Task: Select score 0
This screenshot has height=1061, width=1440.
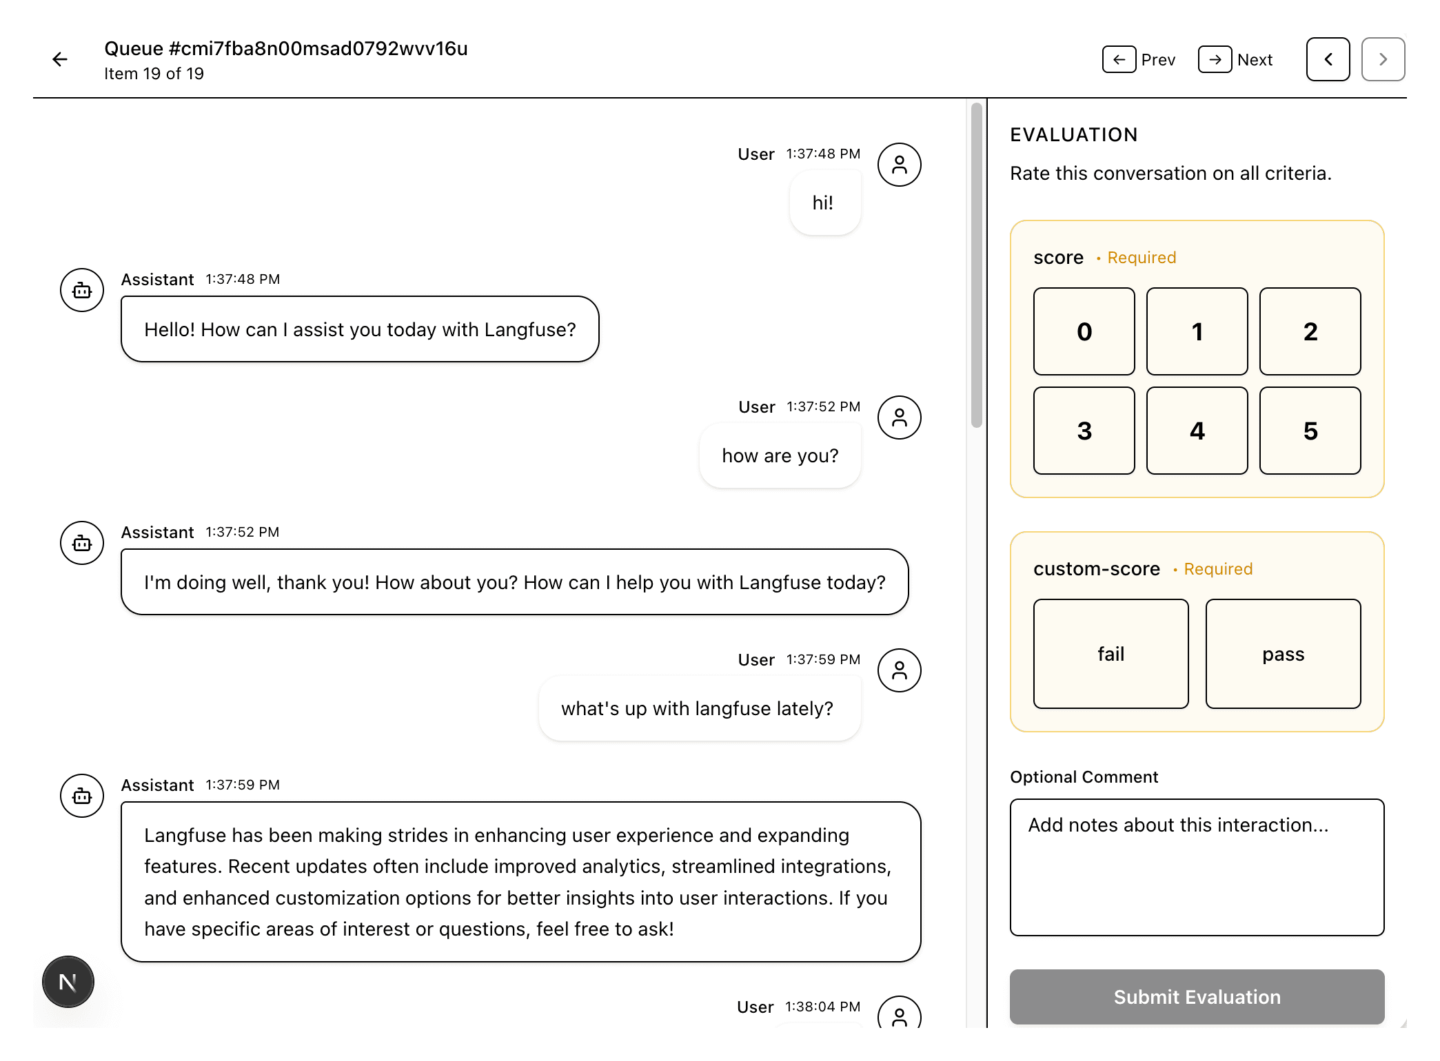Action: pos(1083,331)
